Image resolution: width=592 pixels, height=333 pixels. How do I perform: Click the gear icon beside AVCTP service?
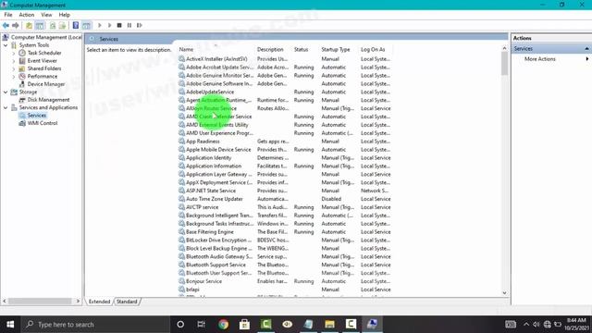coord(181,207)
